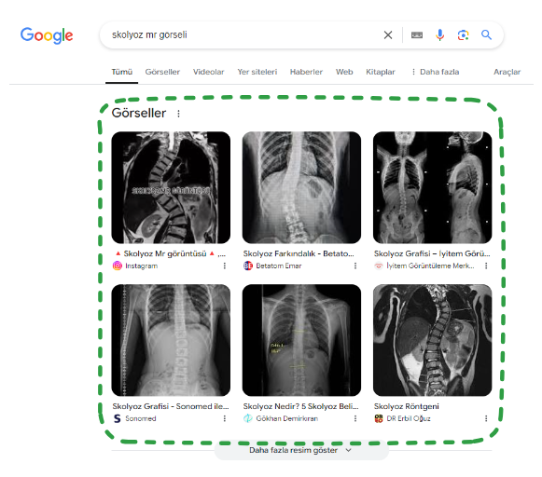Screen dimensions: 542x477
Task: Submit search with magnifier icon
Action: click(x=486, y=34)
